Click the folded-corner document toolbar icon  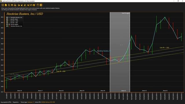click(9, 5)
